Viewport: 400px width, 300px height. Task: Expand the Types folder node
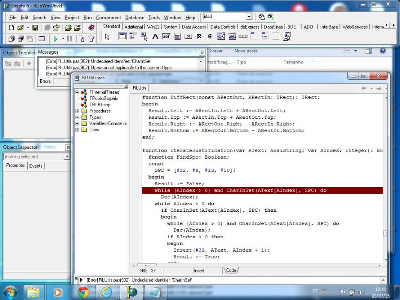(77, 117)
